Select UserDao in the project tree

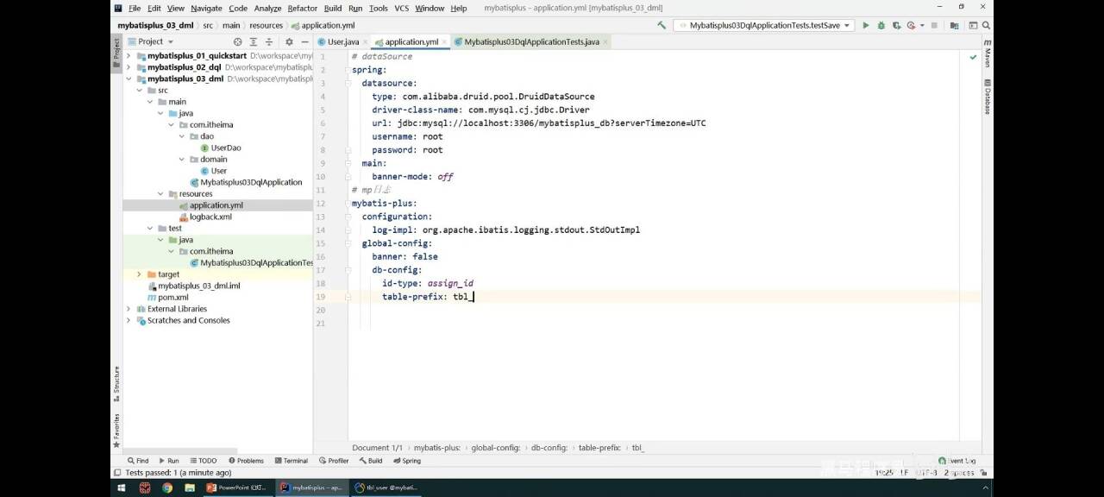[220, 148]
